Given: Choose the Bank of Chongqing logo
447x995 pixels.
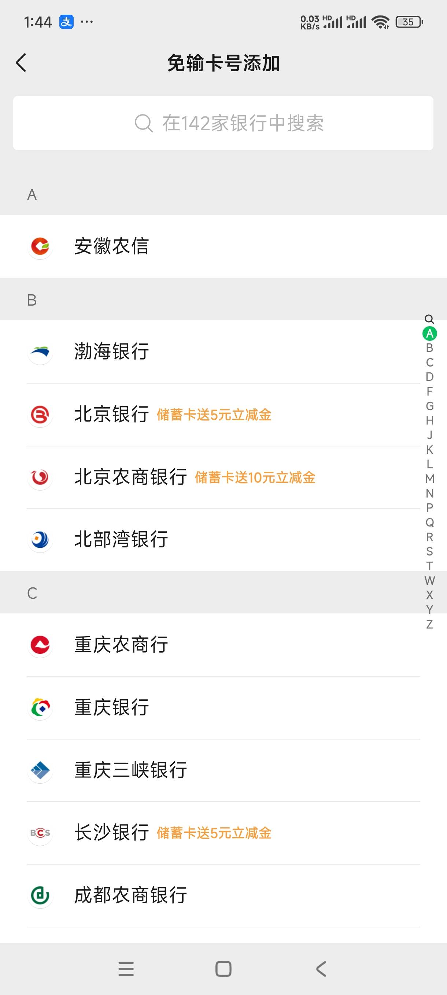Looking at the screenshot, I should tap(40, 708).
